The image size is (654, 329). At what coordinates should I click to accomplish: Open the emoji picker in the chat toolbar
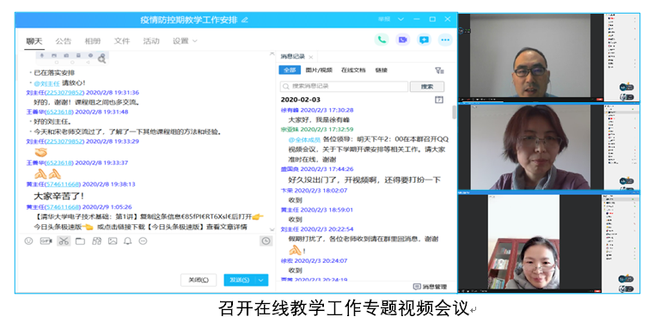click(28, 241)
